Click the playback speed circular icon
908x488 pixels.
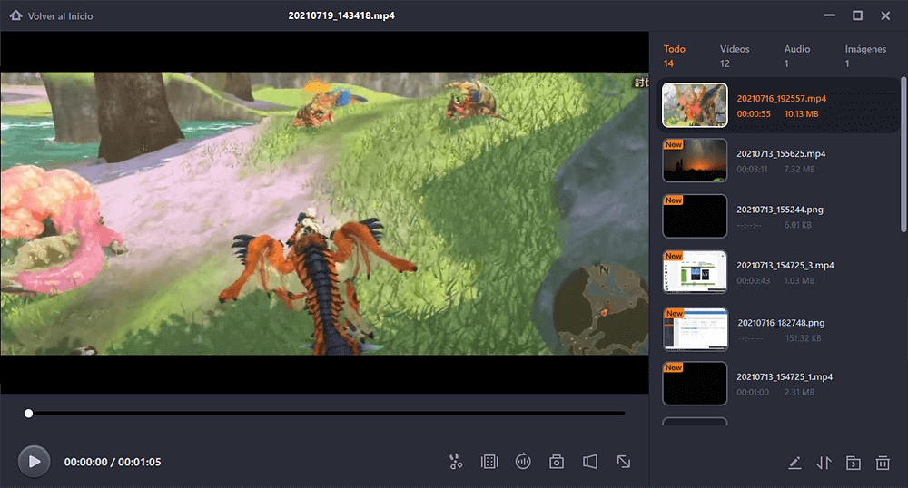click(x=523, y=462)
